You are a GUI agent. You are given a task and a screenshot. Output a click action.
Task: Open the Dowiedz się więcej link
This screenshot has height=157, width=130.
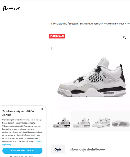[22, 143]
